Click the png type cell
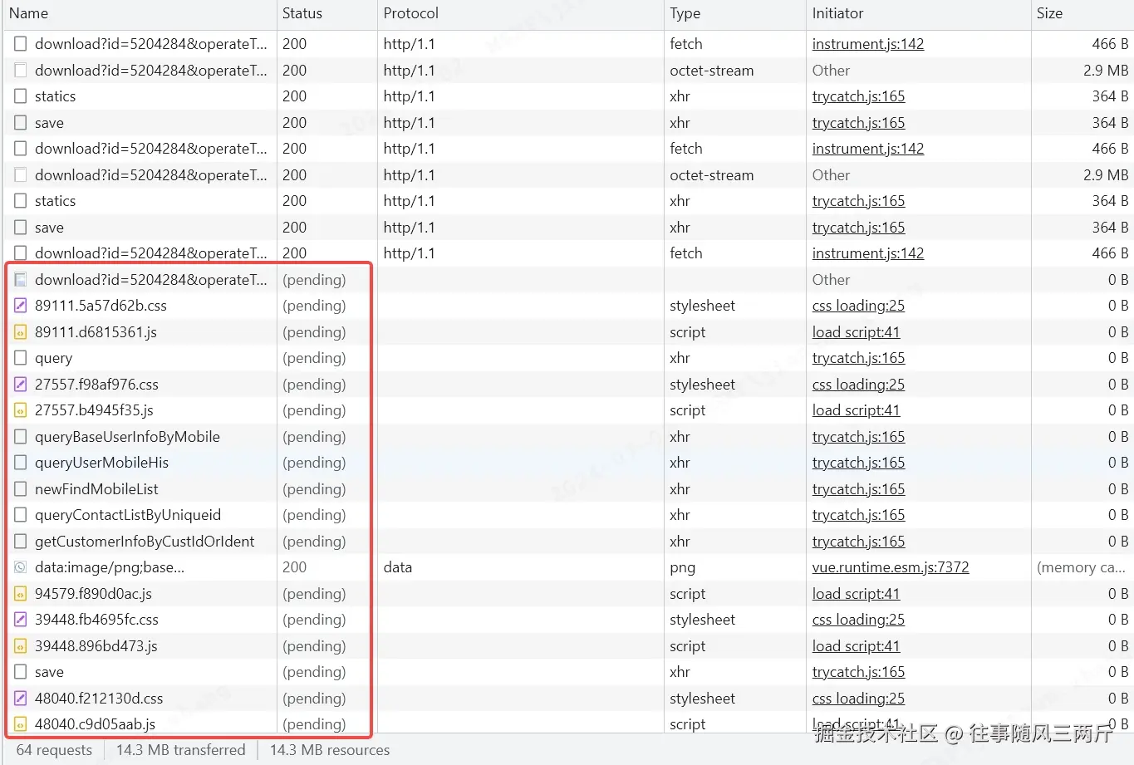Screen dimensions: 1134x765 point(682,567)
